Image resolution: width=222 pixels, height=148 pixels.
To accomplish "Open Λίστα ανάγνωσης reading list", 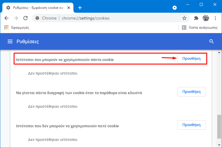I will (200, 28).
